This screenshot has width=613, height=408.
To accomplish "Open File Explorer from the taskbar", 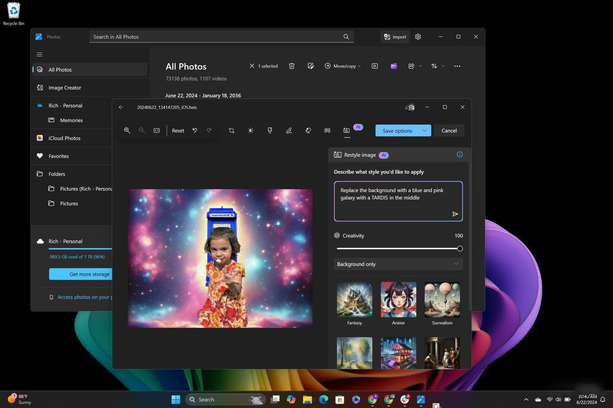I will tap(307, 399).
